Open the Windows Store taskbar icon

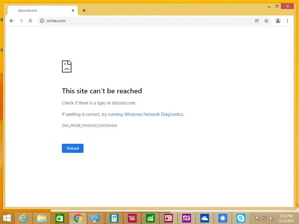(x=60, y=218)
